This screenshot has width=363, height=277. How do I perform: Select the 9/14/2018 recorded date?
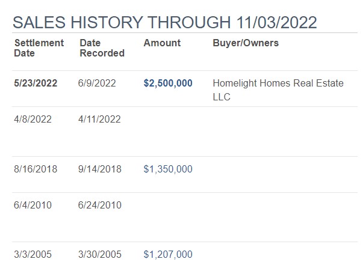100,169
